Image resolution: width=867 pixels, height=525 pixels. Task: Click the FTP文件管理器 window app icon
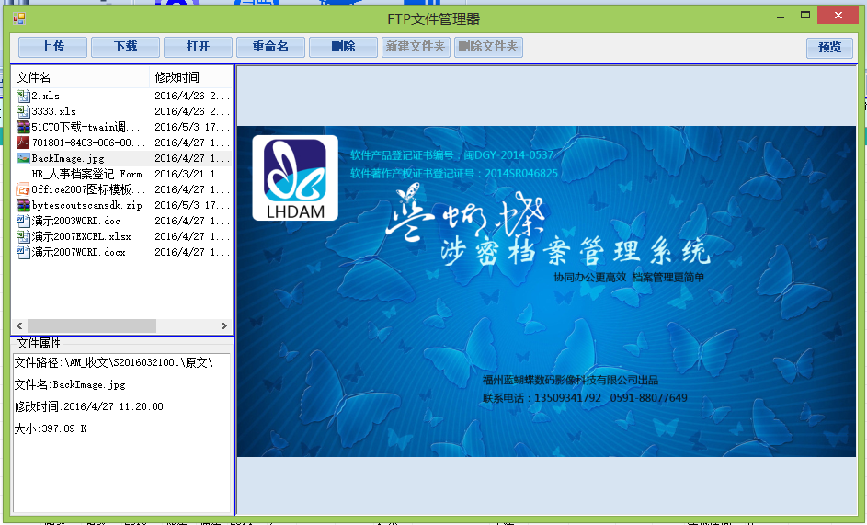pos(18,18)
